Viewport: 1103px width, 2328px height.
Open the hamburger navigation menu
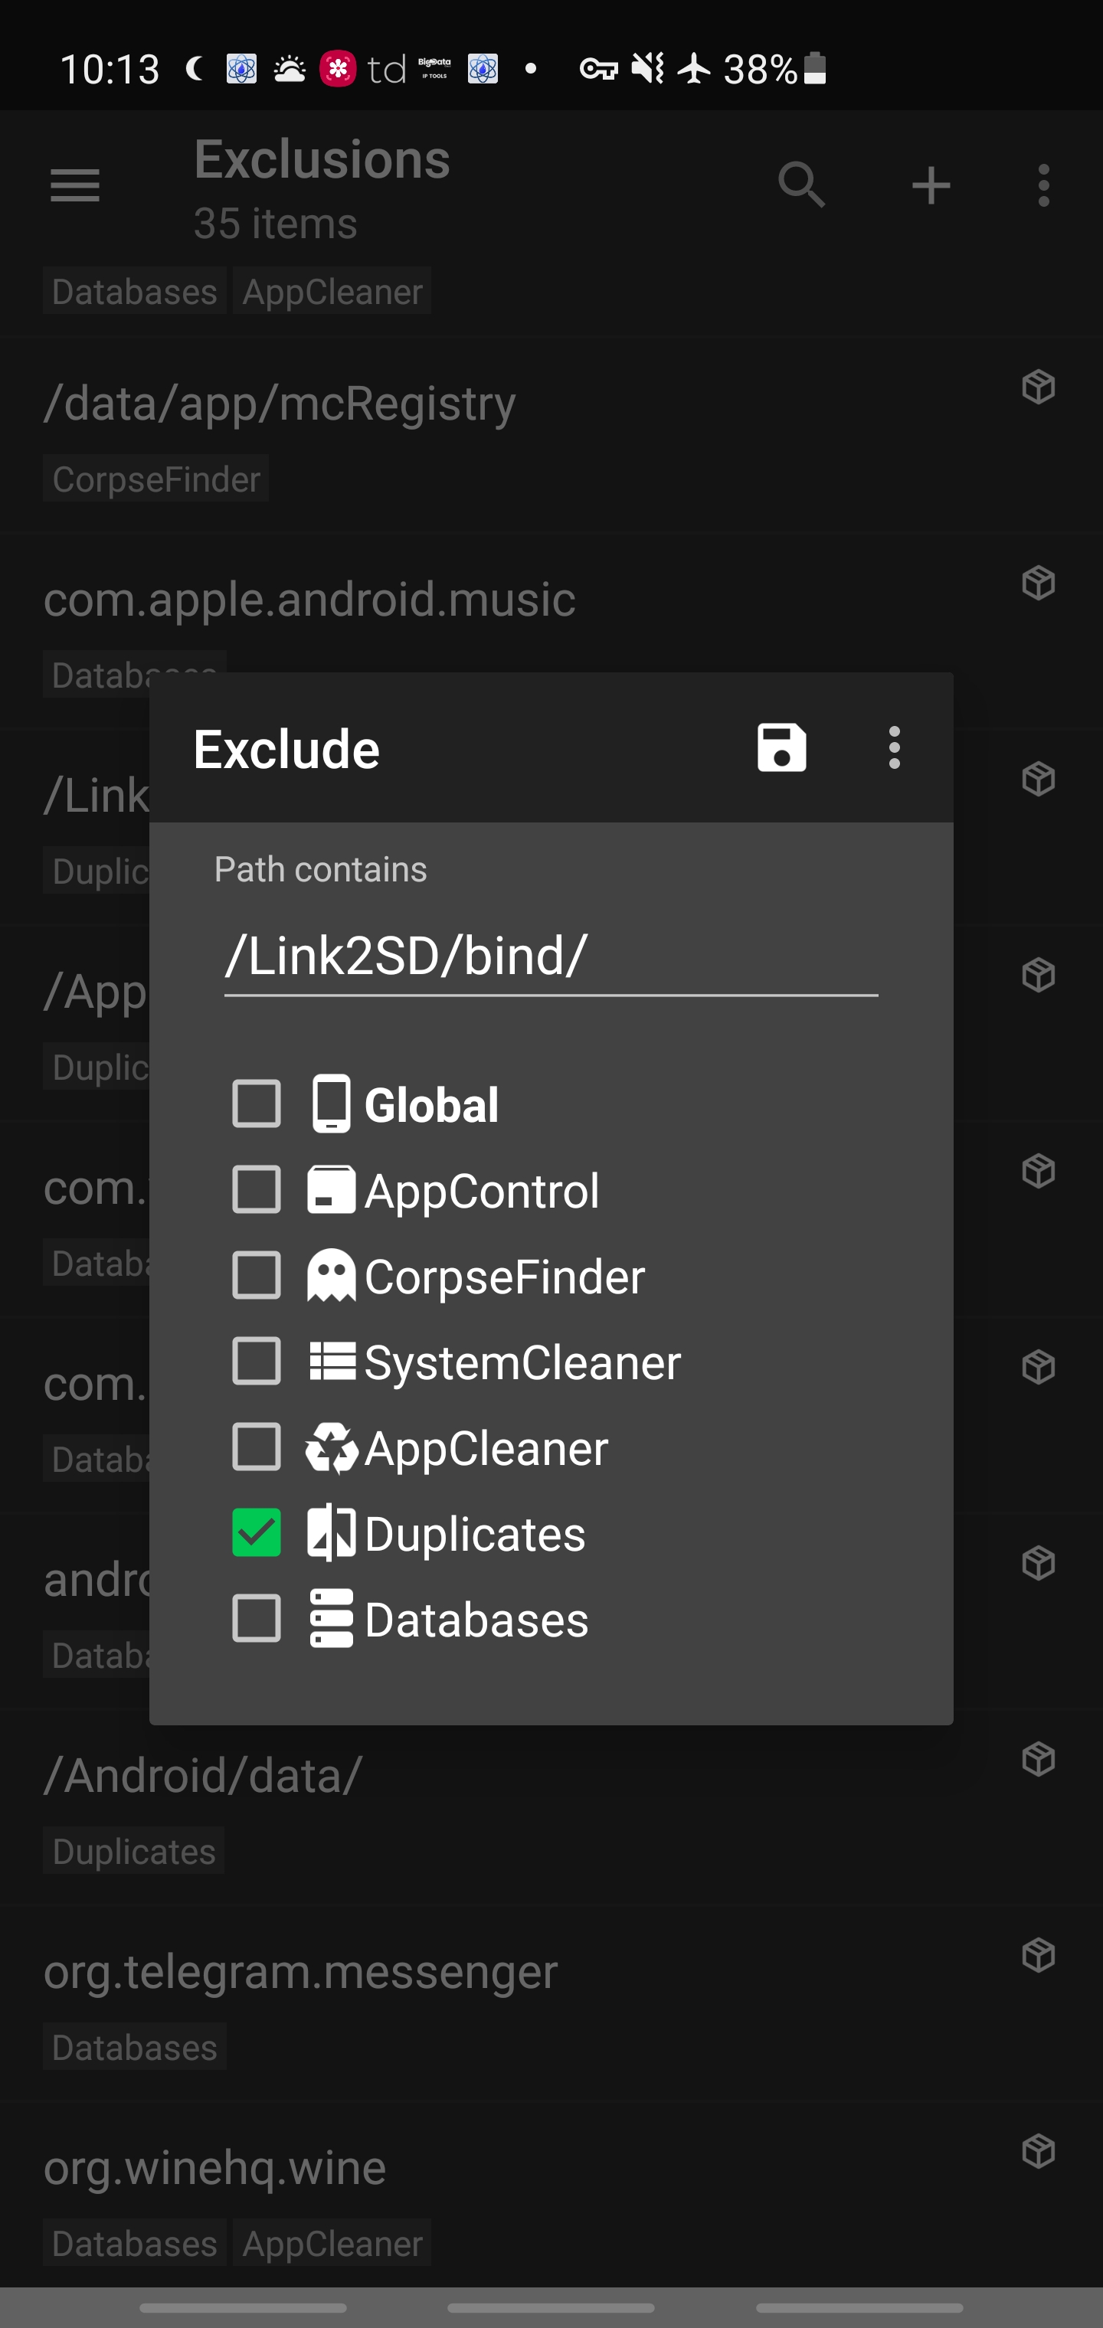tap(75, 186)
